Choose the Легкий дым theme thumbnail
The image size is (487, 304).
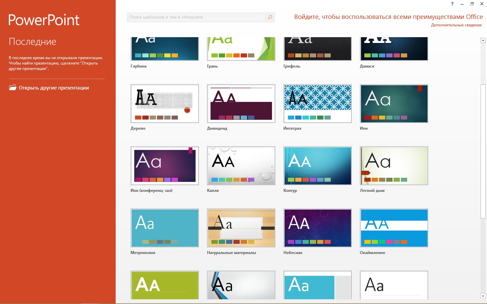[394, 166]
